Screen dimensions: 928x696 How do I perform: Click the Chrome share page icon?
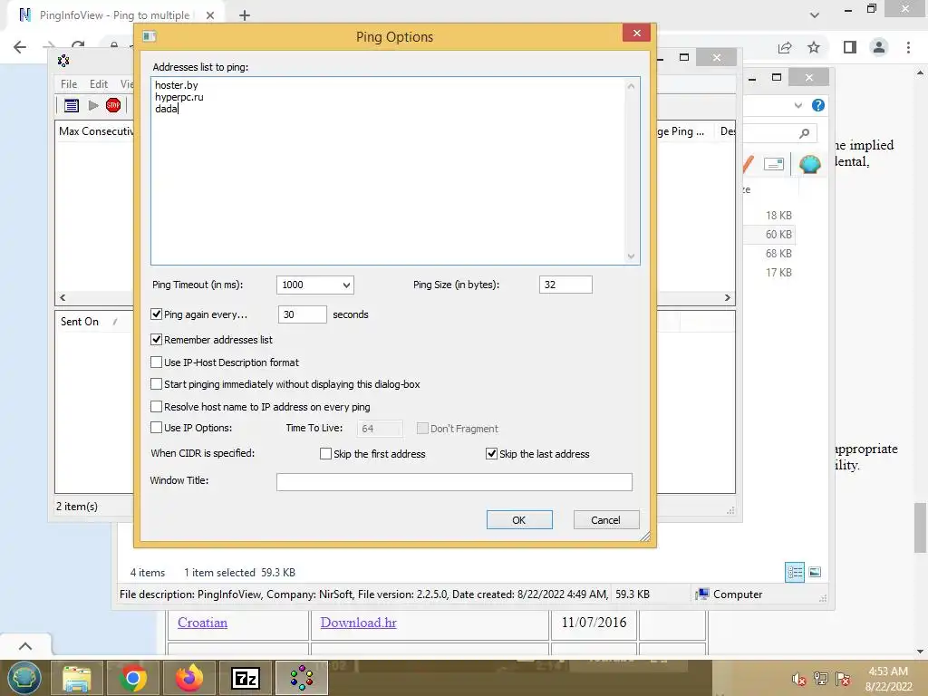785,47
